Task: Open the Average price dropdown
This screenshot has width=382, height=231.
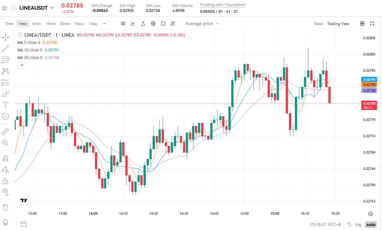Action: 202,24
